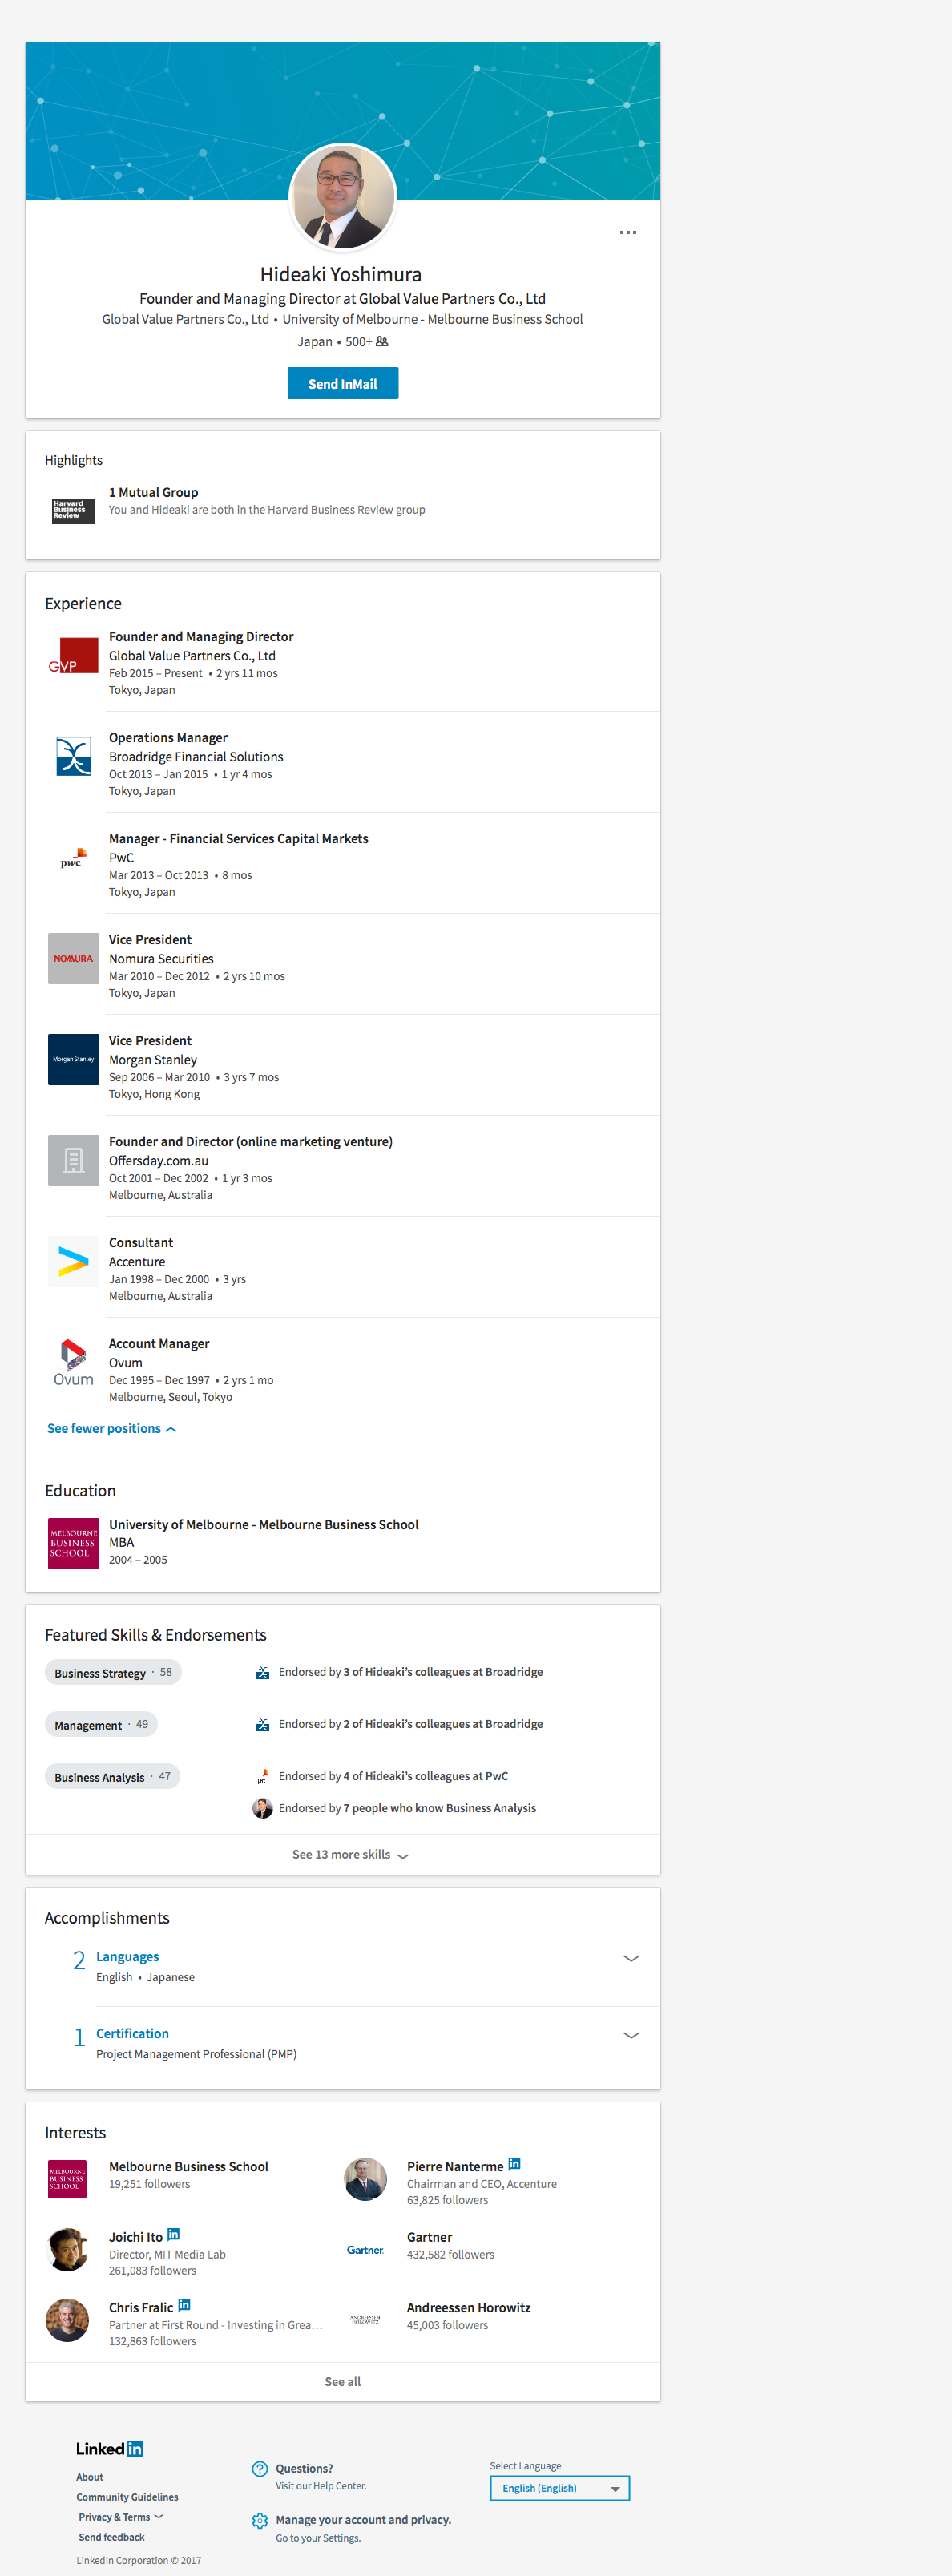Click the Melbourne Business School education logo
Image resolution: width=952 pixels, height=2576 pixels.
click(73, 1543)
